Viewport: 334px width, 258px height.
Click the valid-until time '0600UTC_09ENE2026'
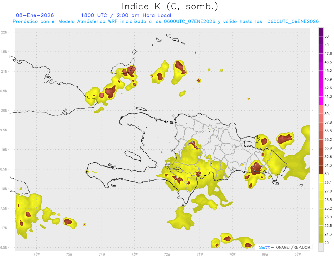(x=293, y=21)
